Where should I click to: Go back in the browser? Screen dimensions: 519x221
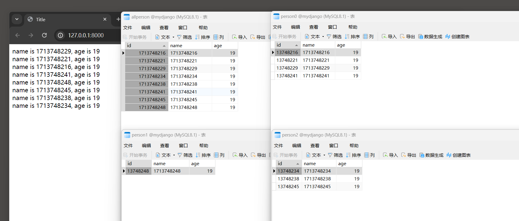pyautogui.click(x=18, y=35)
